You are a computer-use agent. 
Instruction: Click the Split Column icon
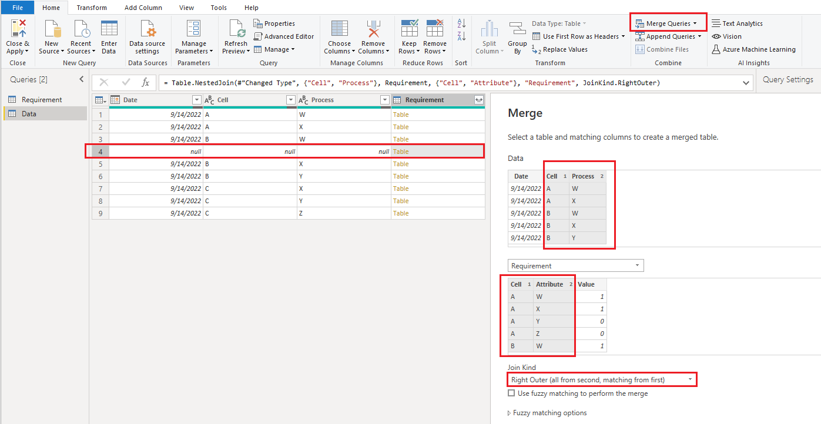[489, 29]
